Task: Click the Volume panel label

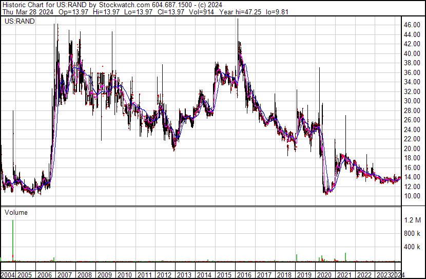Action: tap(16, 212)
